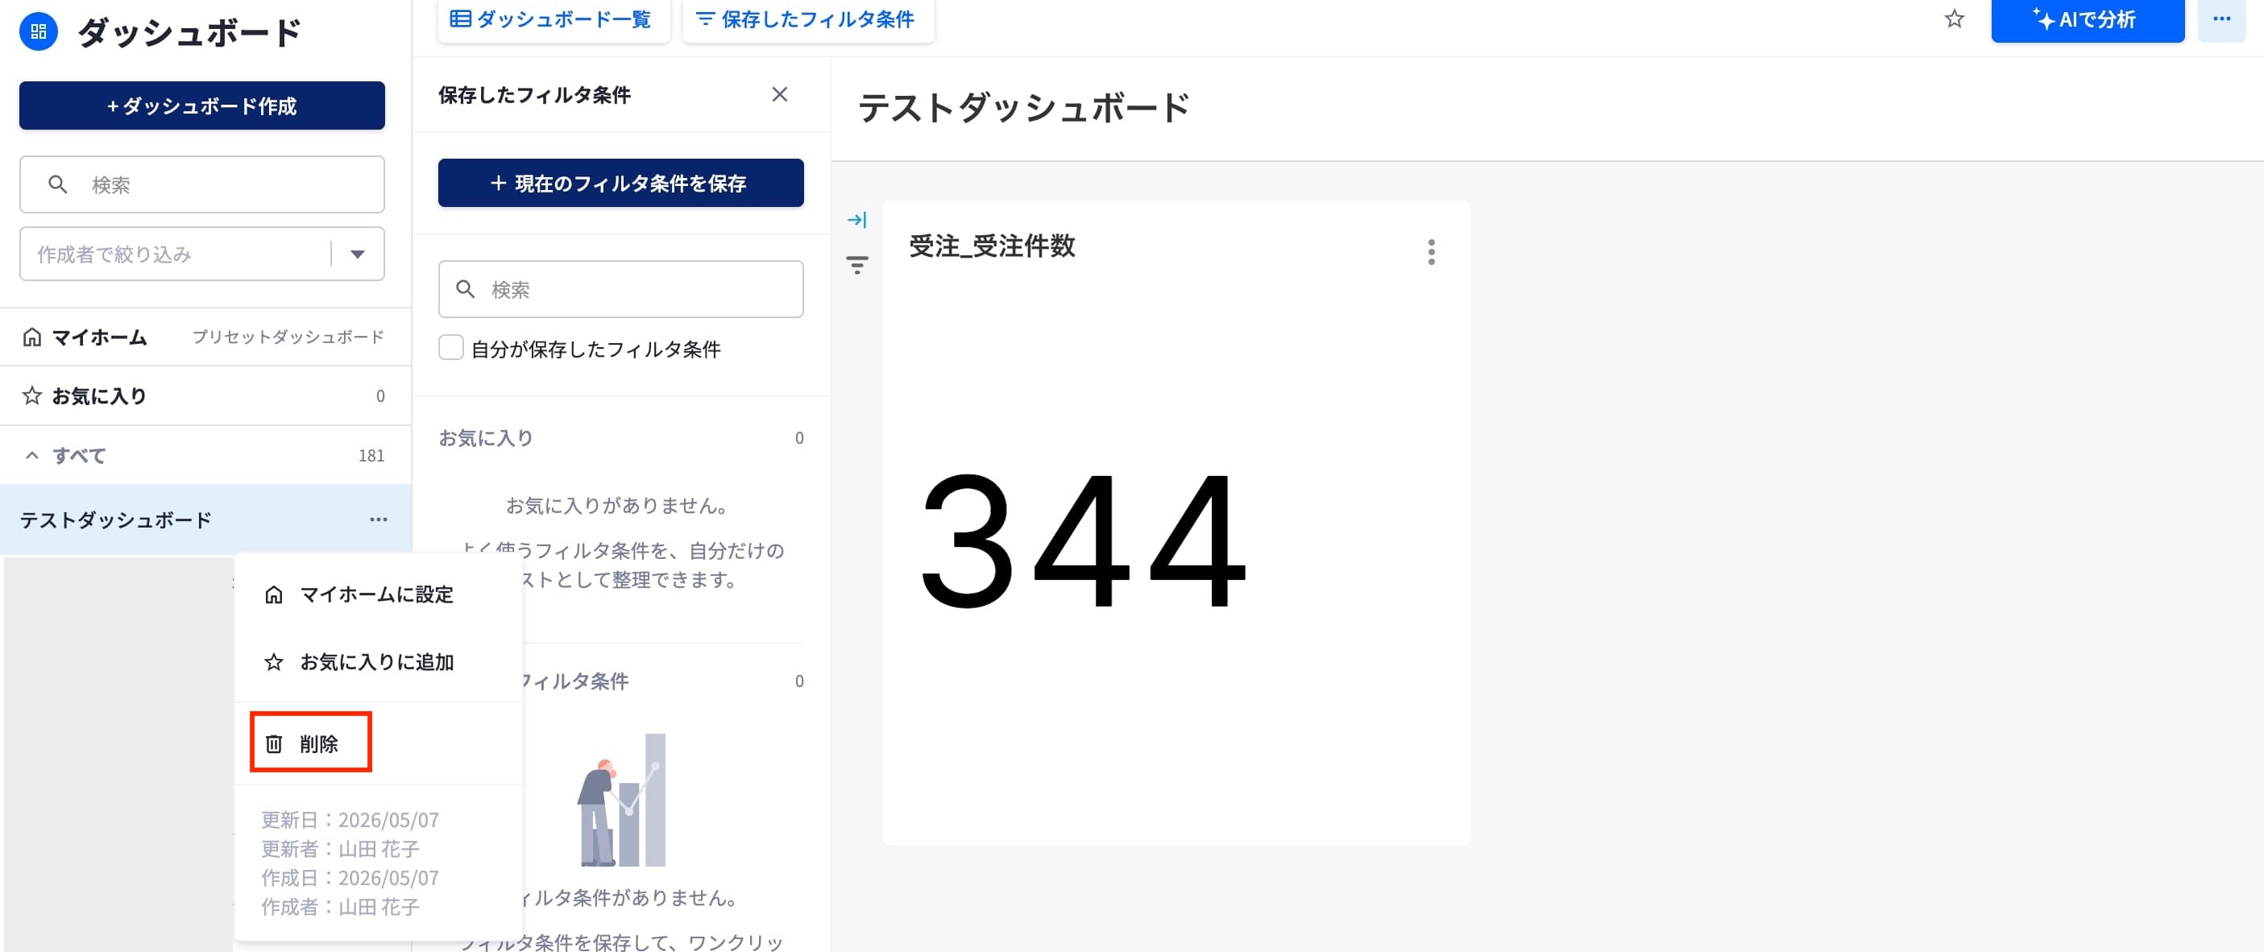
Task: Click the home icon in マイホームに設定
Action: click(x=273, y=594)
